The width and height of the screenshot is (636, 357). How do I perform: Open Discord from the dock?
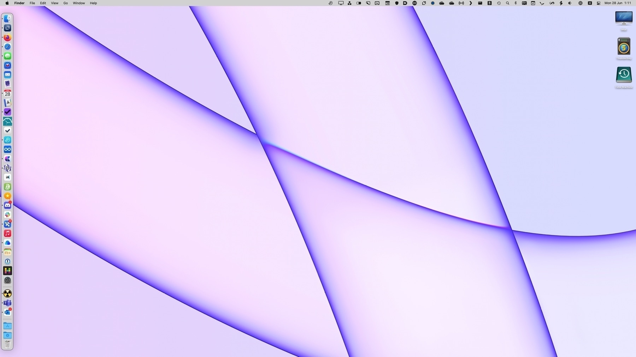point(7,205)
